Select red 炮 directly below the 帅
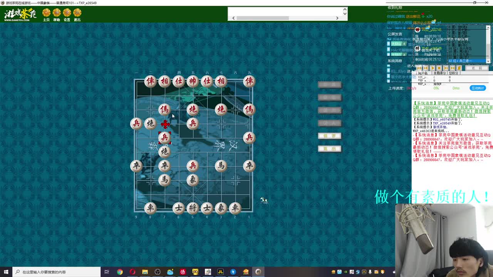493x277 pixels. tap(193, 109)
